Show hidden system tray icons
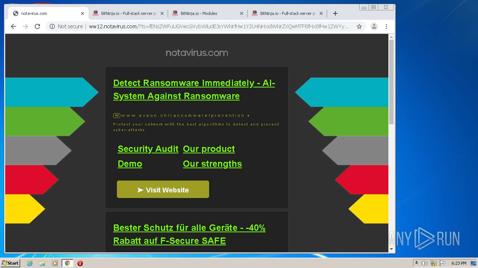 pyautogui.click(x=416, y=263)
